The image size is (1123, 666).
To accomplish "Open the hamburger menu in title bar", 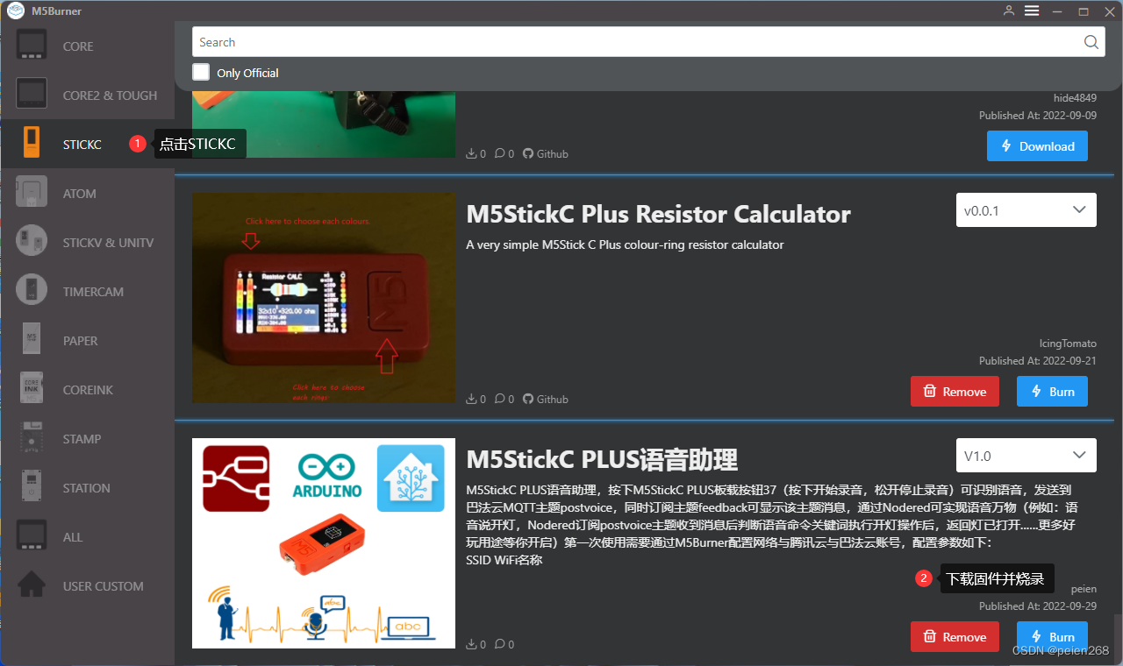I will coord(1032,11).
